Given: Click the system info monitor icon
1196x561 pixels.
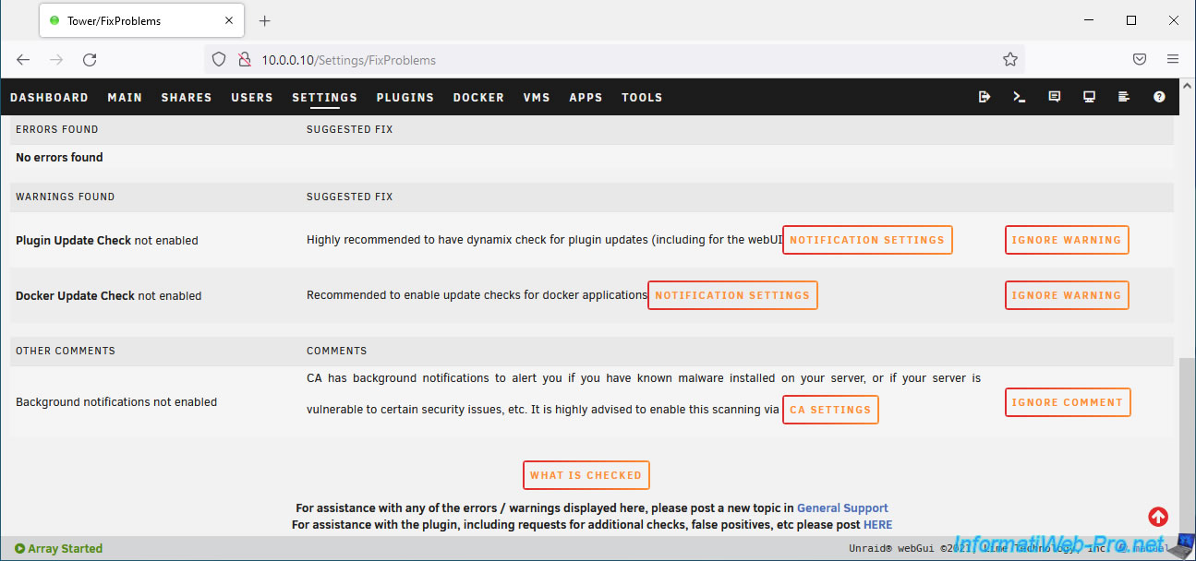Looking at the screenshot, I should (x=1090, y=97).
